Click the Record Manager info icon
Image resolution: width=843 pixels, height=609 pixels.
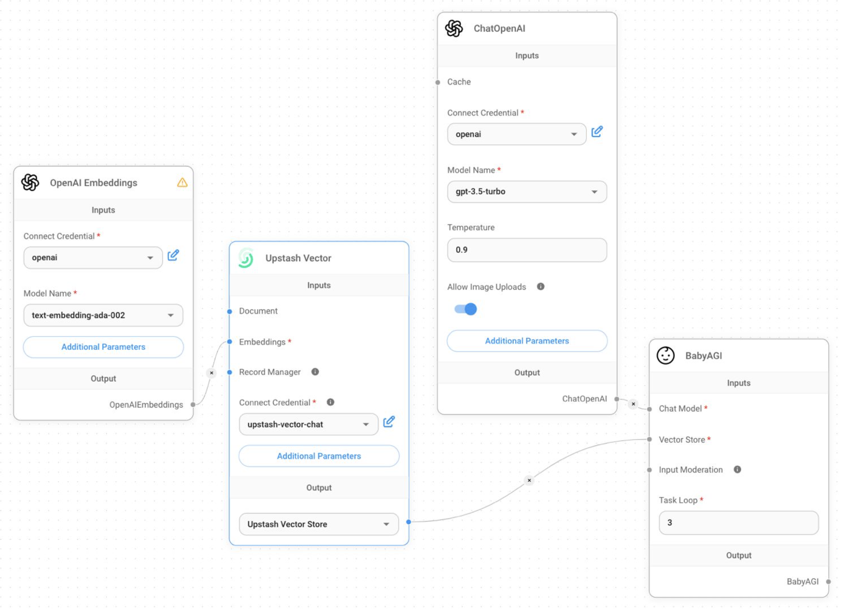coord(315,372)
